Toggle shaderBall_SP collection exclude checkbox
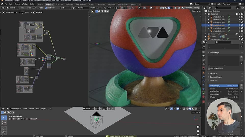Image resolution: width=245 pixels, height=137 pixels. (237, 34)
